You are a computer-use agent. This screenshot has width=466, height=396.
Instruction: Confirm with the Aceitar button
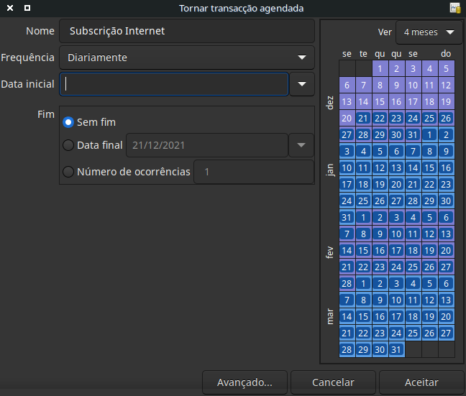pyautogui.click(x=421, y=382)
